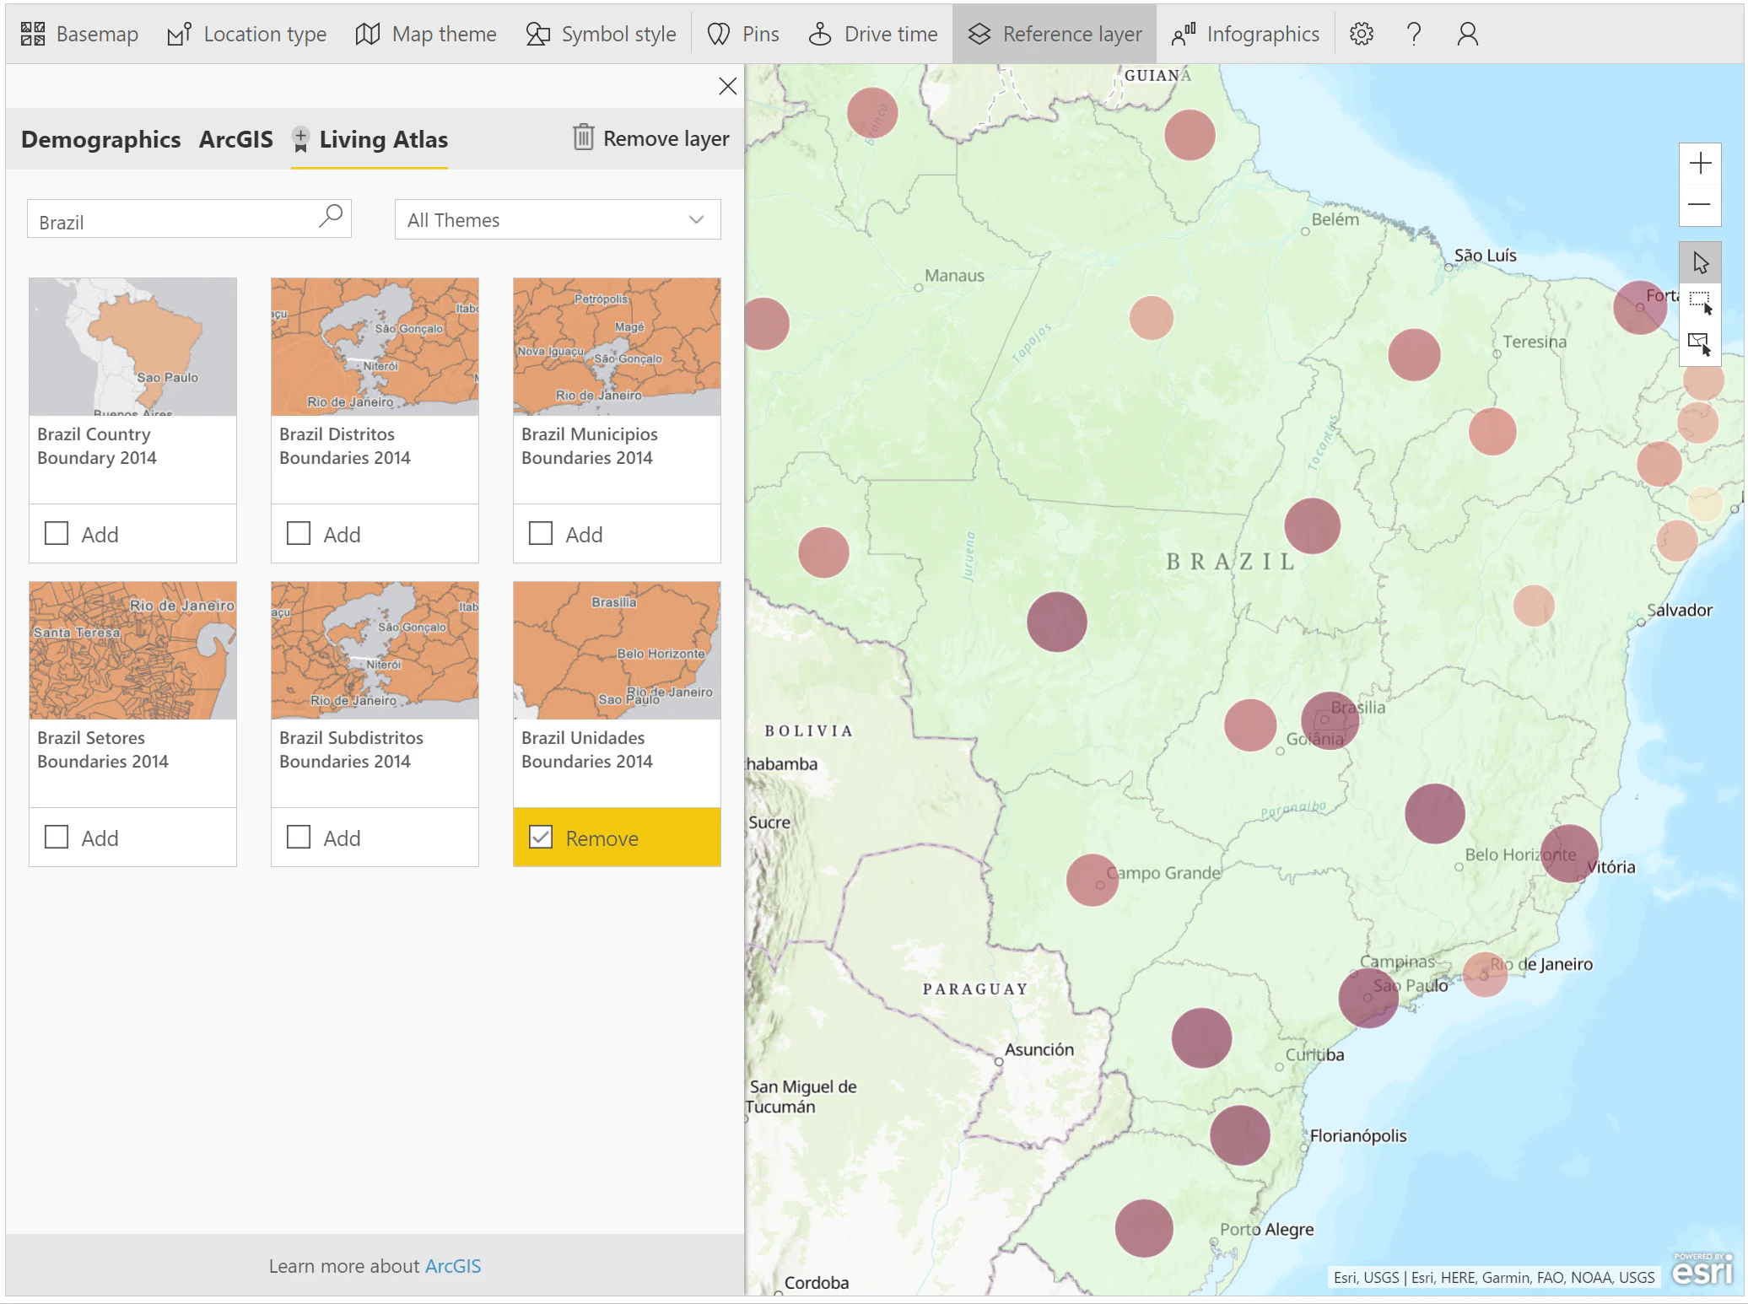Select the map bubble on Sao Paulo
The height and width of the screenshot is (1304, 1748).
(1368, 998)
